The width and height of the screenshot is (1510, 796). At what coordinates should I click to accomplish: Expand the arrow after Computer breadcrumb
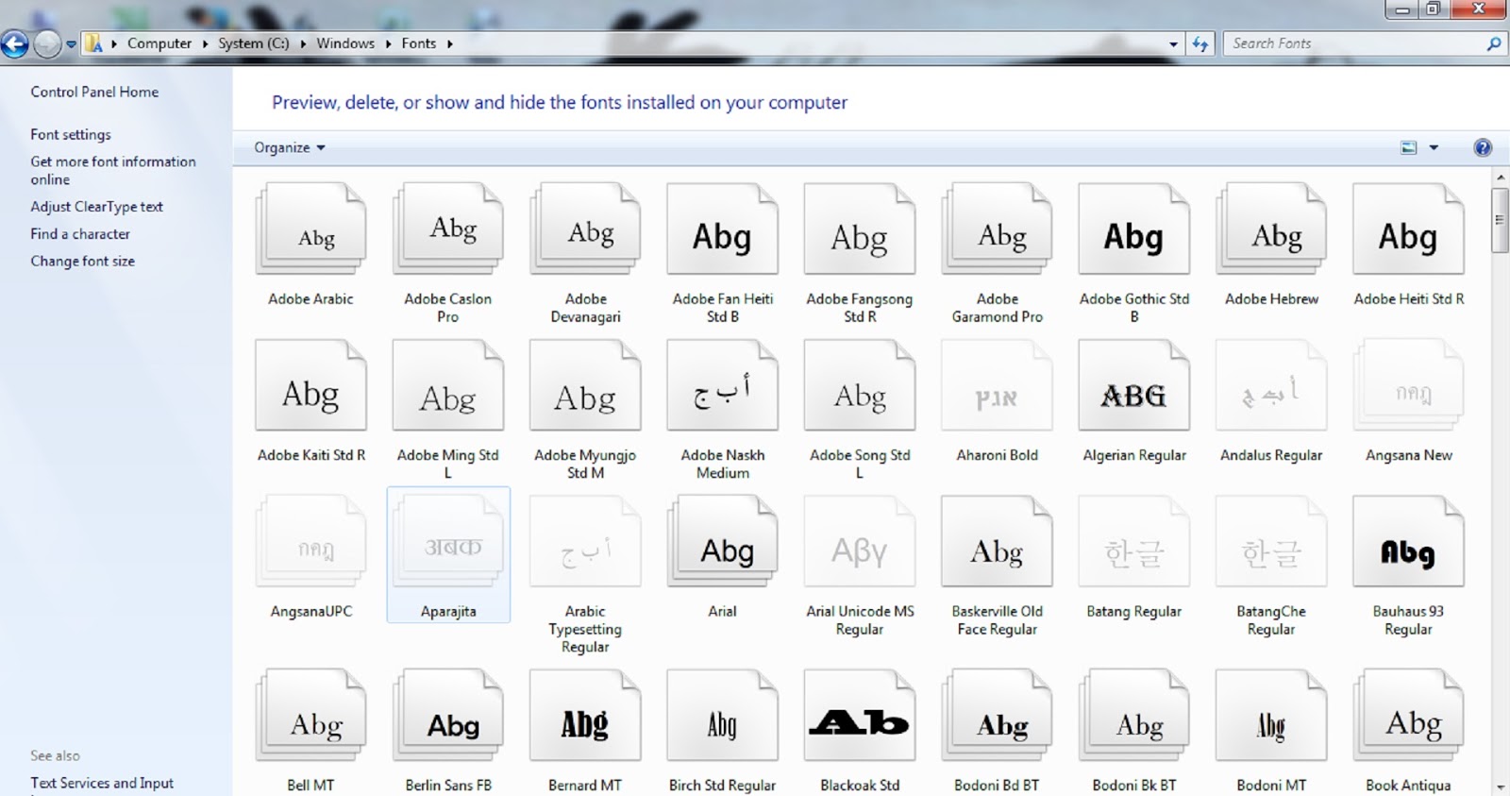tap(205, 43)
